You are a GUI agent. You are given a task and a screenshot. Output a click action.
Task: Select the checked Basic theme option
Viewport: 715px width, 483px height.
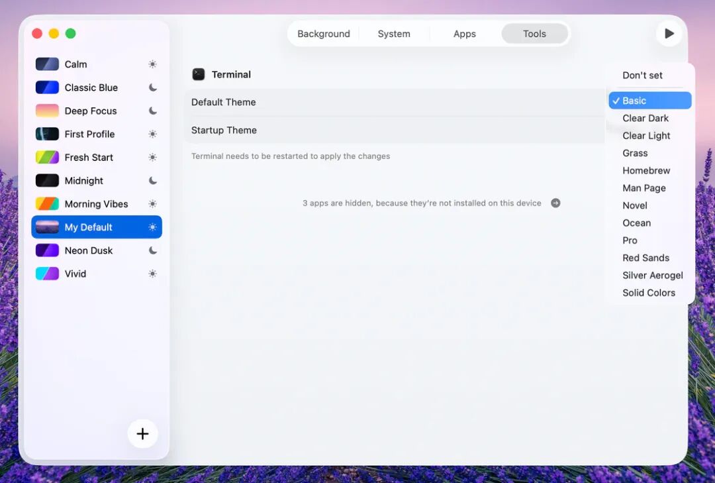[650, 101]
